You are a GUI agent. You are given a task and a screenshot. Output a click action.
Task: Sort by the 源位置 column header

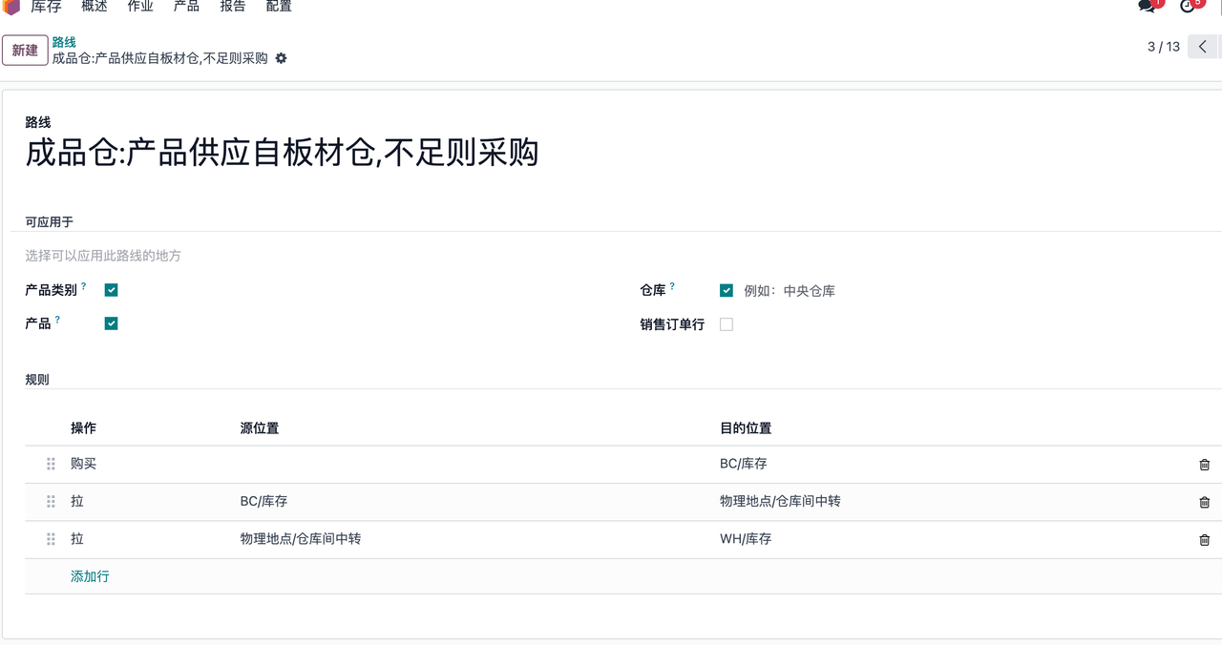point(260,428)
